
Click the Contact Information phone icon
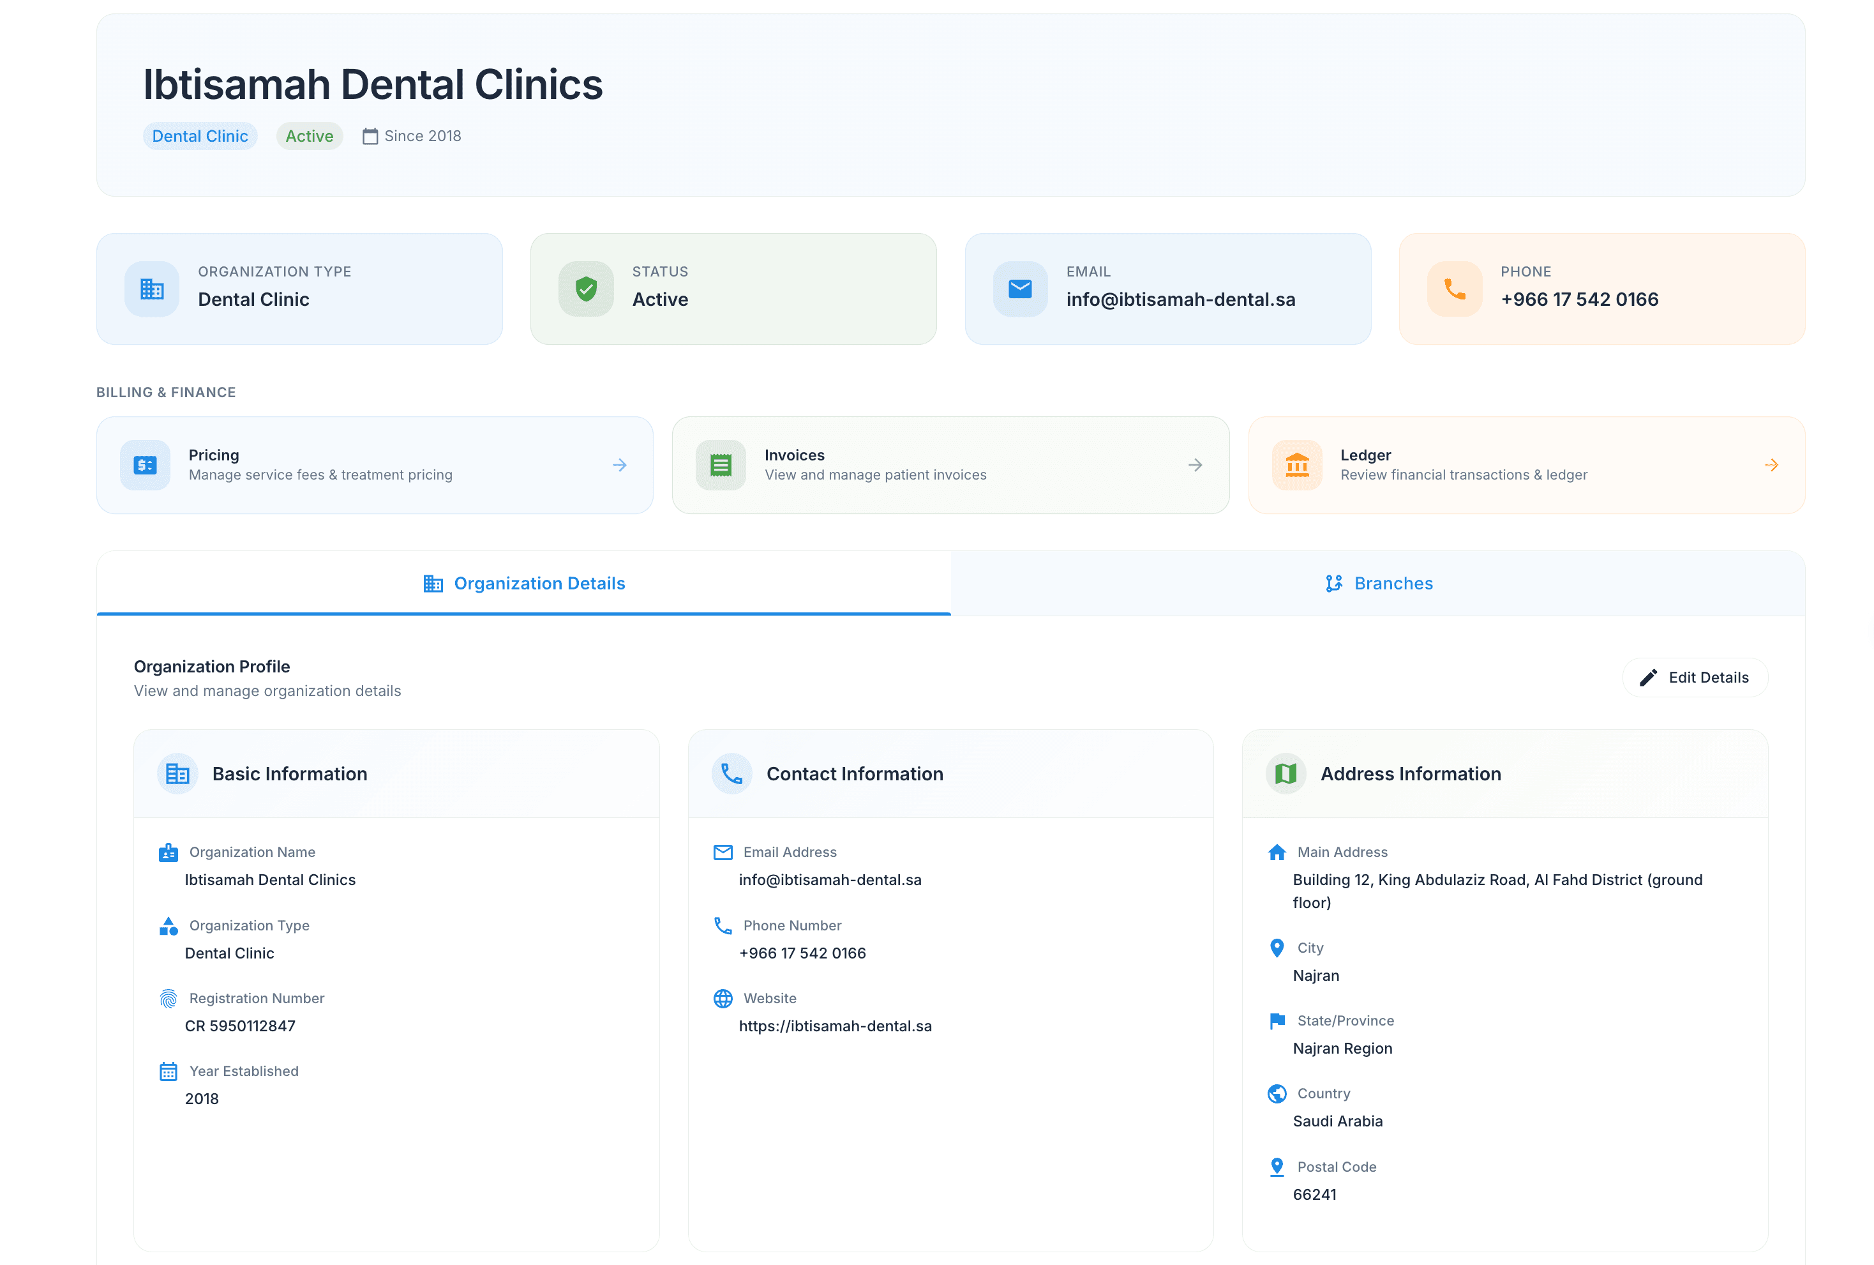point(731,774)
